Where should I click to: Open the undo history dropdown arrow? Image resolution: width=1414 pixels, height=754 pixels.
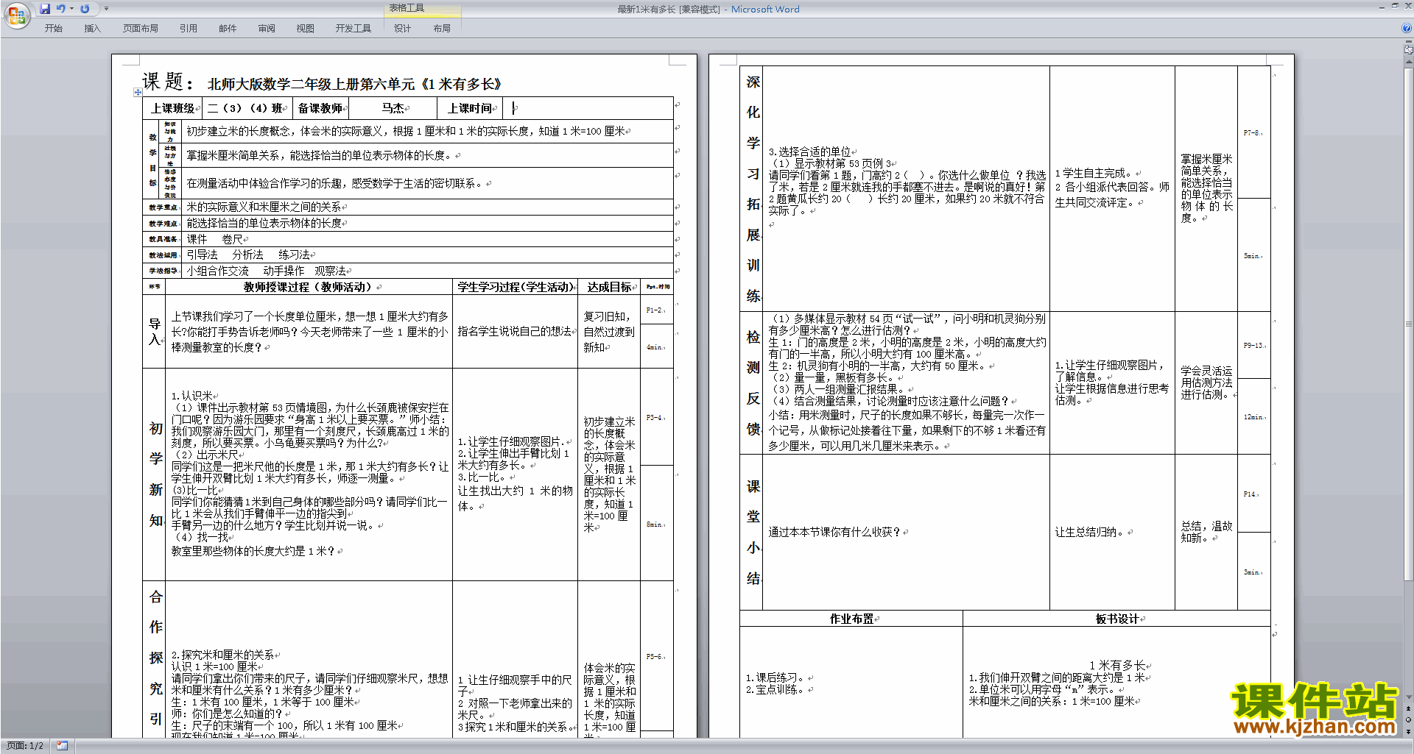(71, 9)
